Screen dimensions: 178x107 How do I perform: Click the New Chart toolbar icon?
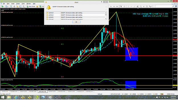coord(2,7)
